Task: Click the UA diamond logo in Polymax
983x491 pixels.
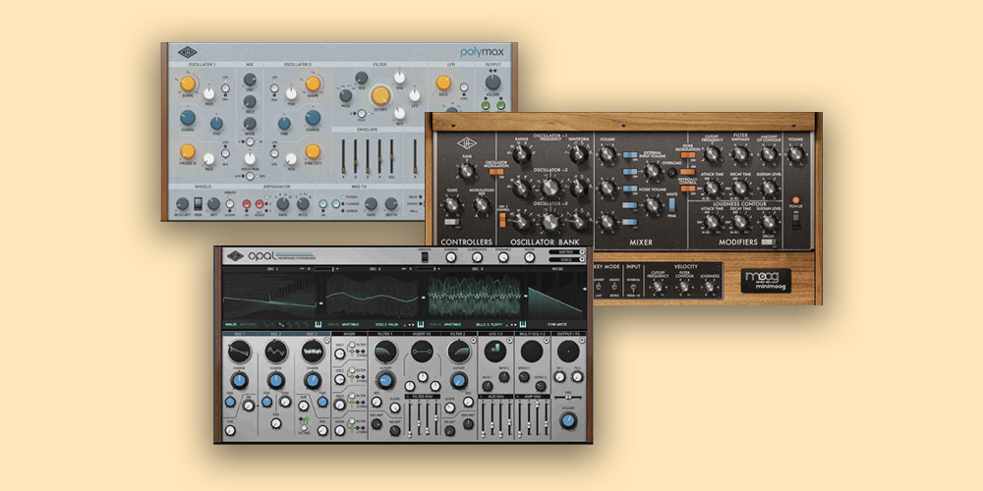Action: pyautogui.click(x=188, y=52)
